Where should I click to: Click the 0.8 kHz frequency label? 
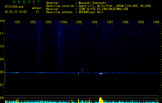pos(2,72)
